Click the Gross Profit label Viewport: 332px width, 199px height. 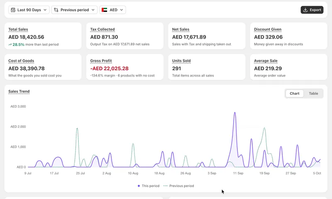101,61
